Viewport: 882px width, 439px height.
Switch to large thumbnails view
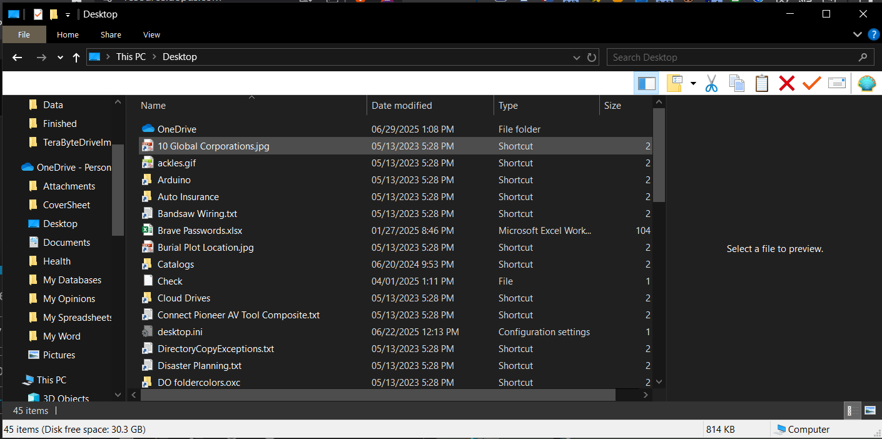[870, 411]
